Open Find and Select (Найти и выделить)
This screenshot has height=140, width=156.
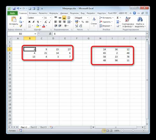[x=140, y=22]
